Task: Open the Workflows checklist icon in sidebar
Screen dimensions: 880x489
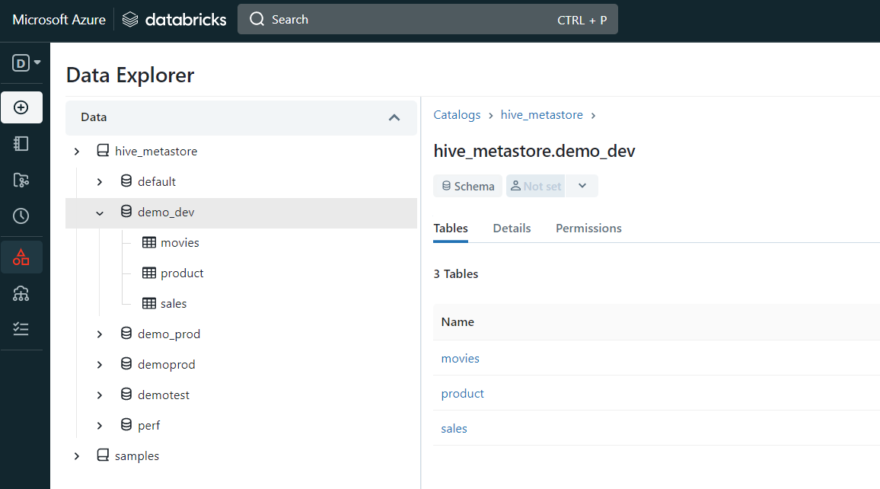Action: (x=21, y=329)
